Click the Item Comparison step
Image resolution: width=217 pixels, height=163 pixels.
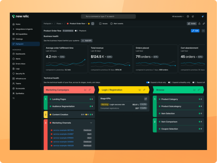pyautogui.click(x=180, y=122)
